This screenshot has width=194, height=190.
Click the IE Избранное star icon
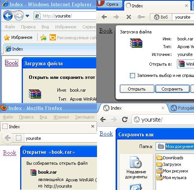7,38
